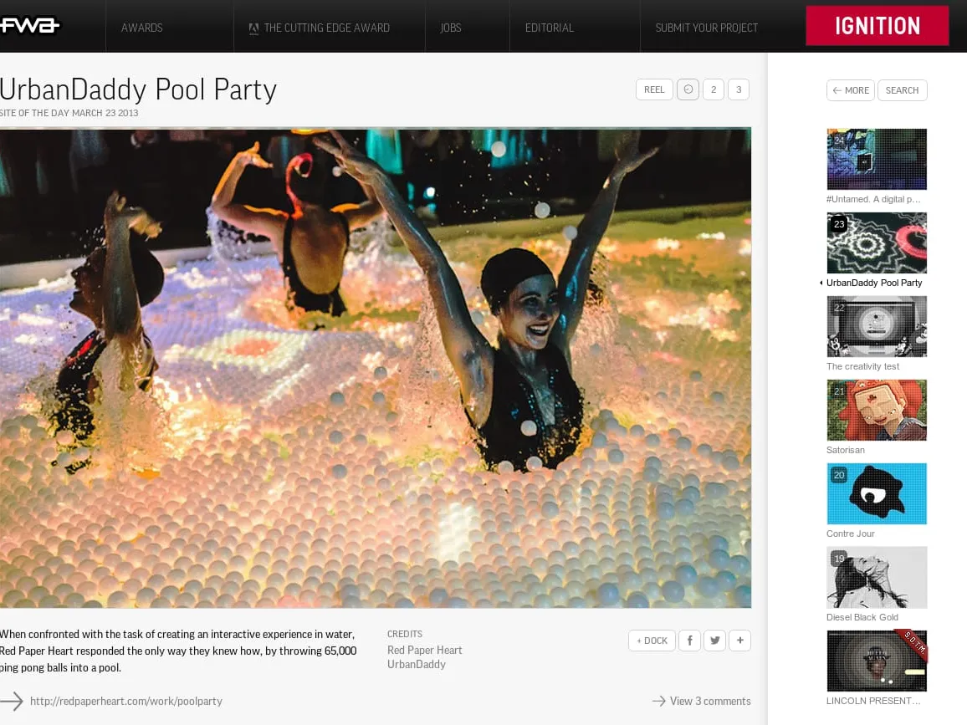Click the 'Contre Jour' caption
This screenshot has width=967, height=725.
click(851, 534)
